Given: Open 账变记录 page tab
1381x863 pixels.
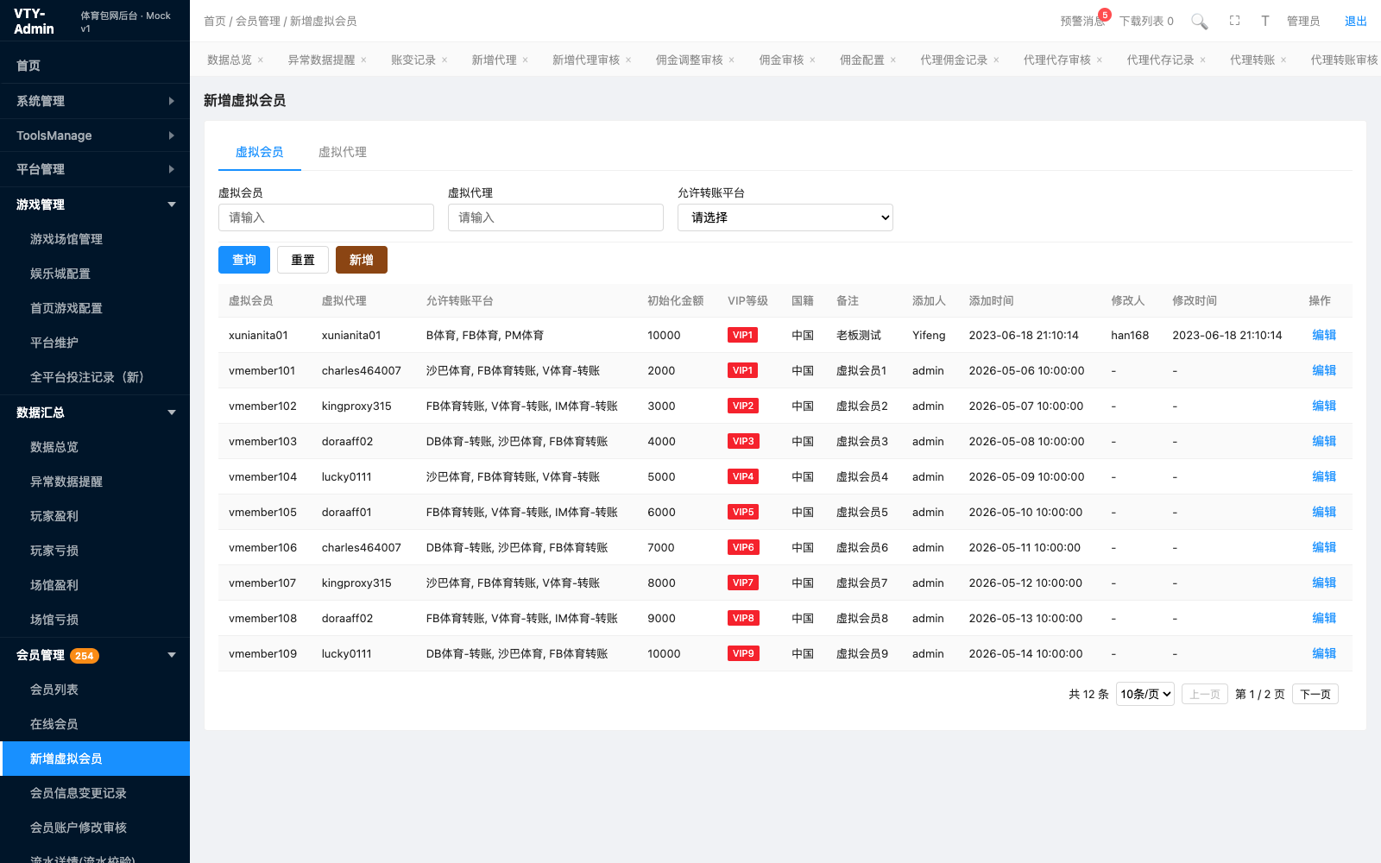Looking at the screenshot, I should pyautogui.click(x=413, y=60).
